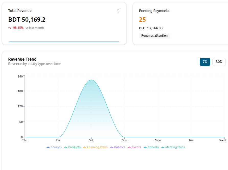Click the Revenue Trend heading
The width and height of the screenshot is (228, 170).
pos(22,59)
